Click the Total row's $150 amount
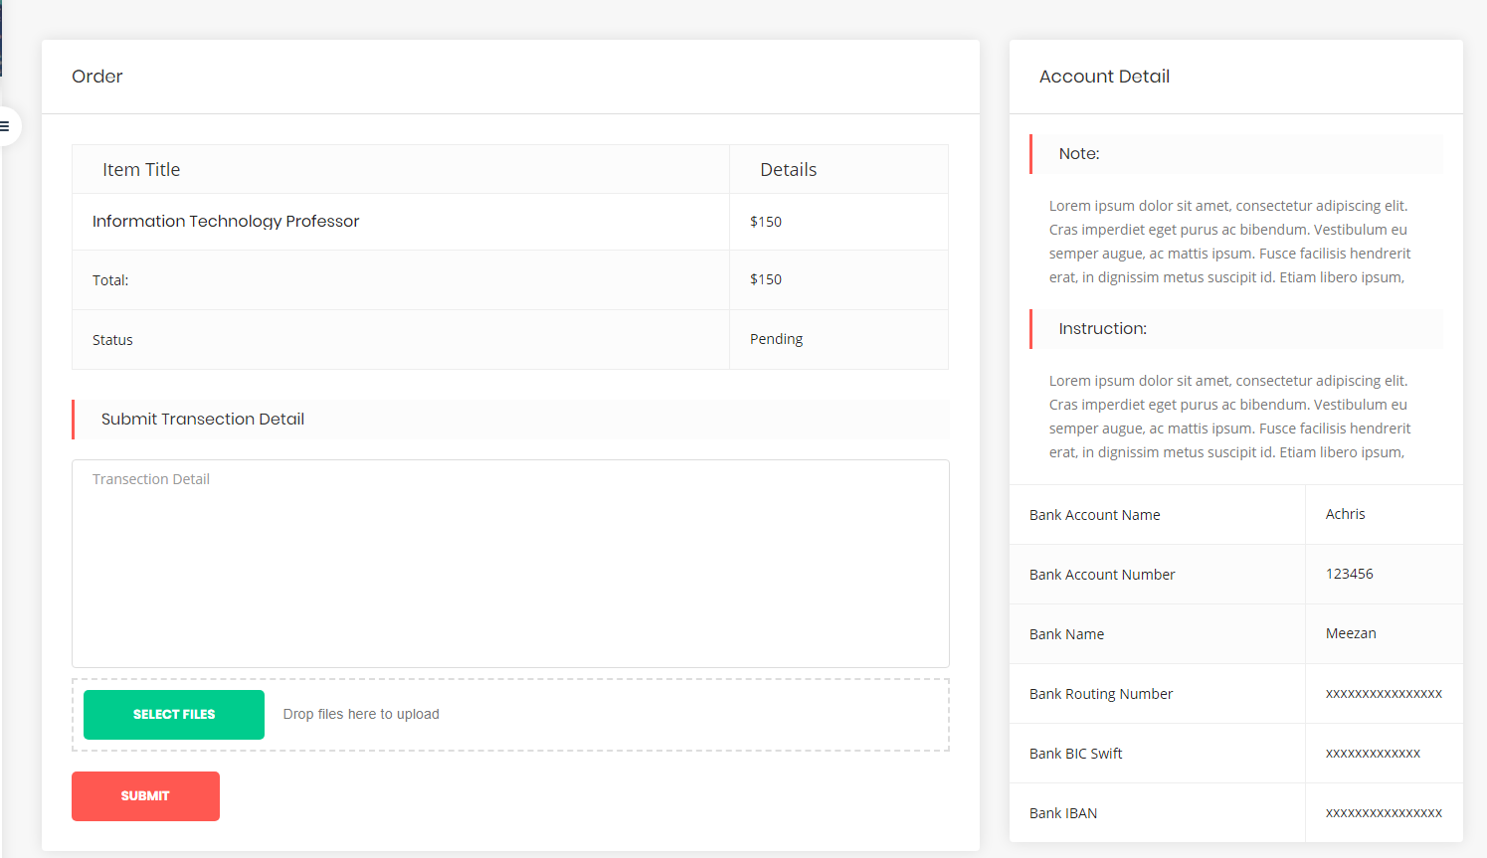 click(766, 279)
